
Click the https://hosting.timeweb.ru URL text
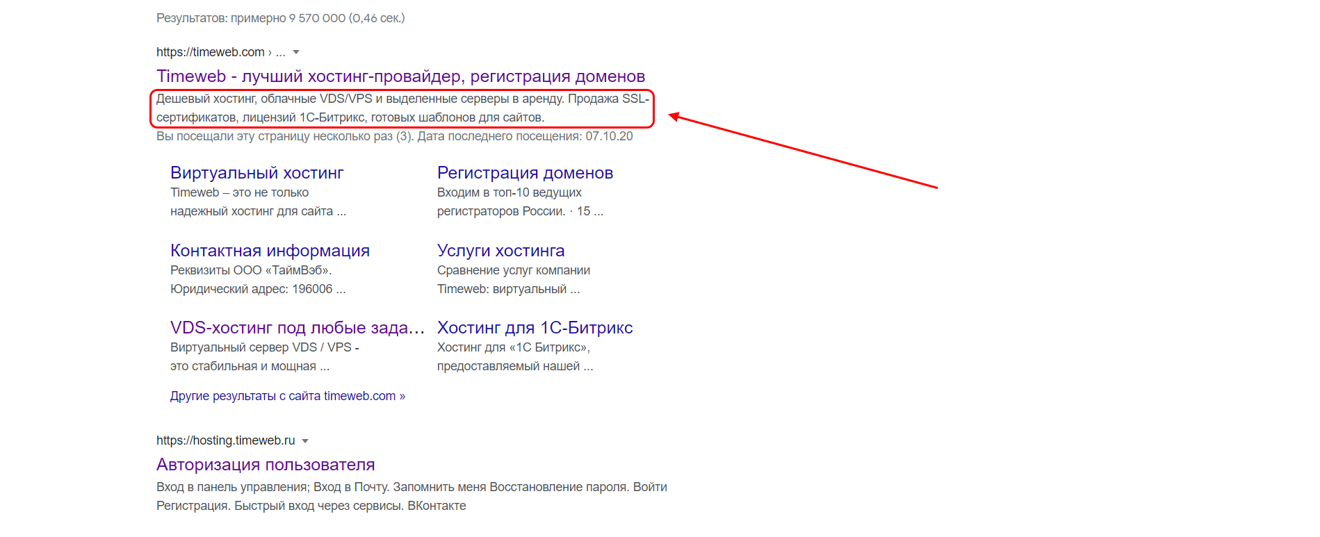click(x=225, y=440)
